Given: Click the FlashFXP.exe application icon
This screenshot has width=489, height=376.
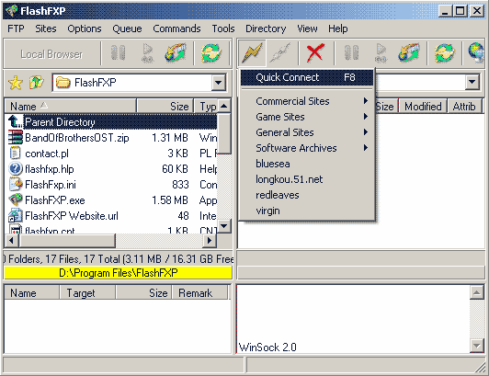Looking at the screenshot, I should pyautogui.click(x=16, y=200).
